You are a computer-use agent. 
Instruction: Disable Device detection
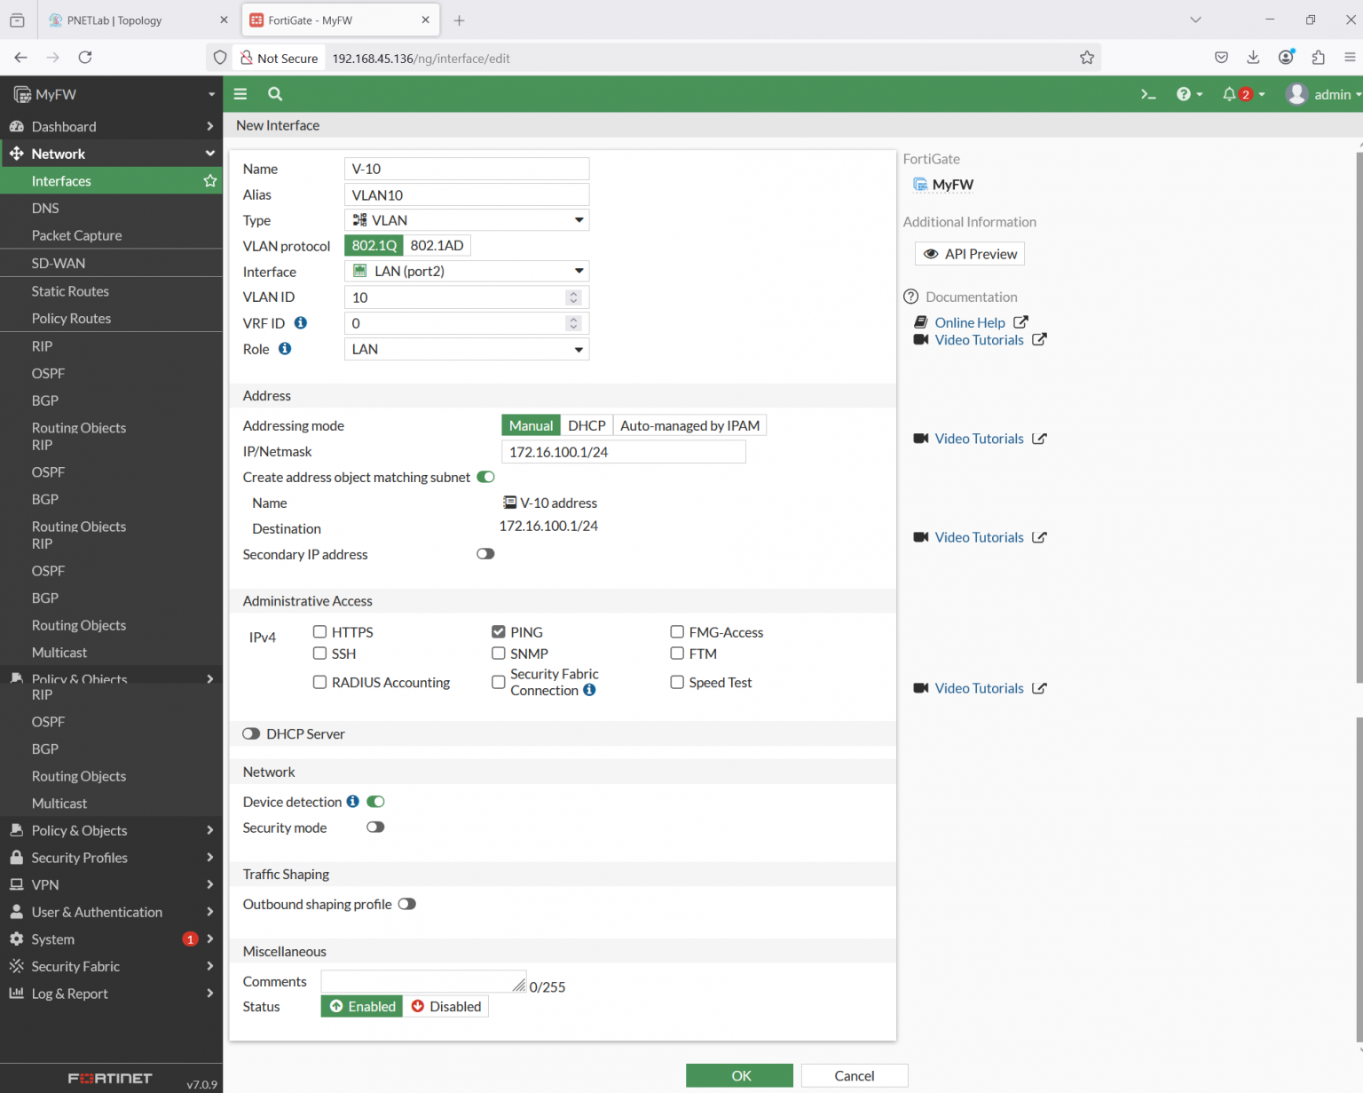(375, 801)
